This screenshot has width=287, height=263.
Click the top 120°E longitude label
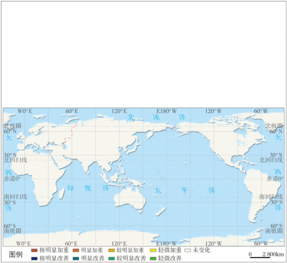(119, 111)
